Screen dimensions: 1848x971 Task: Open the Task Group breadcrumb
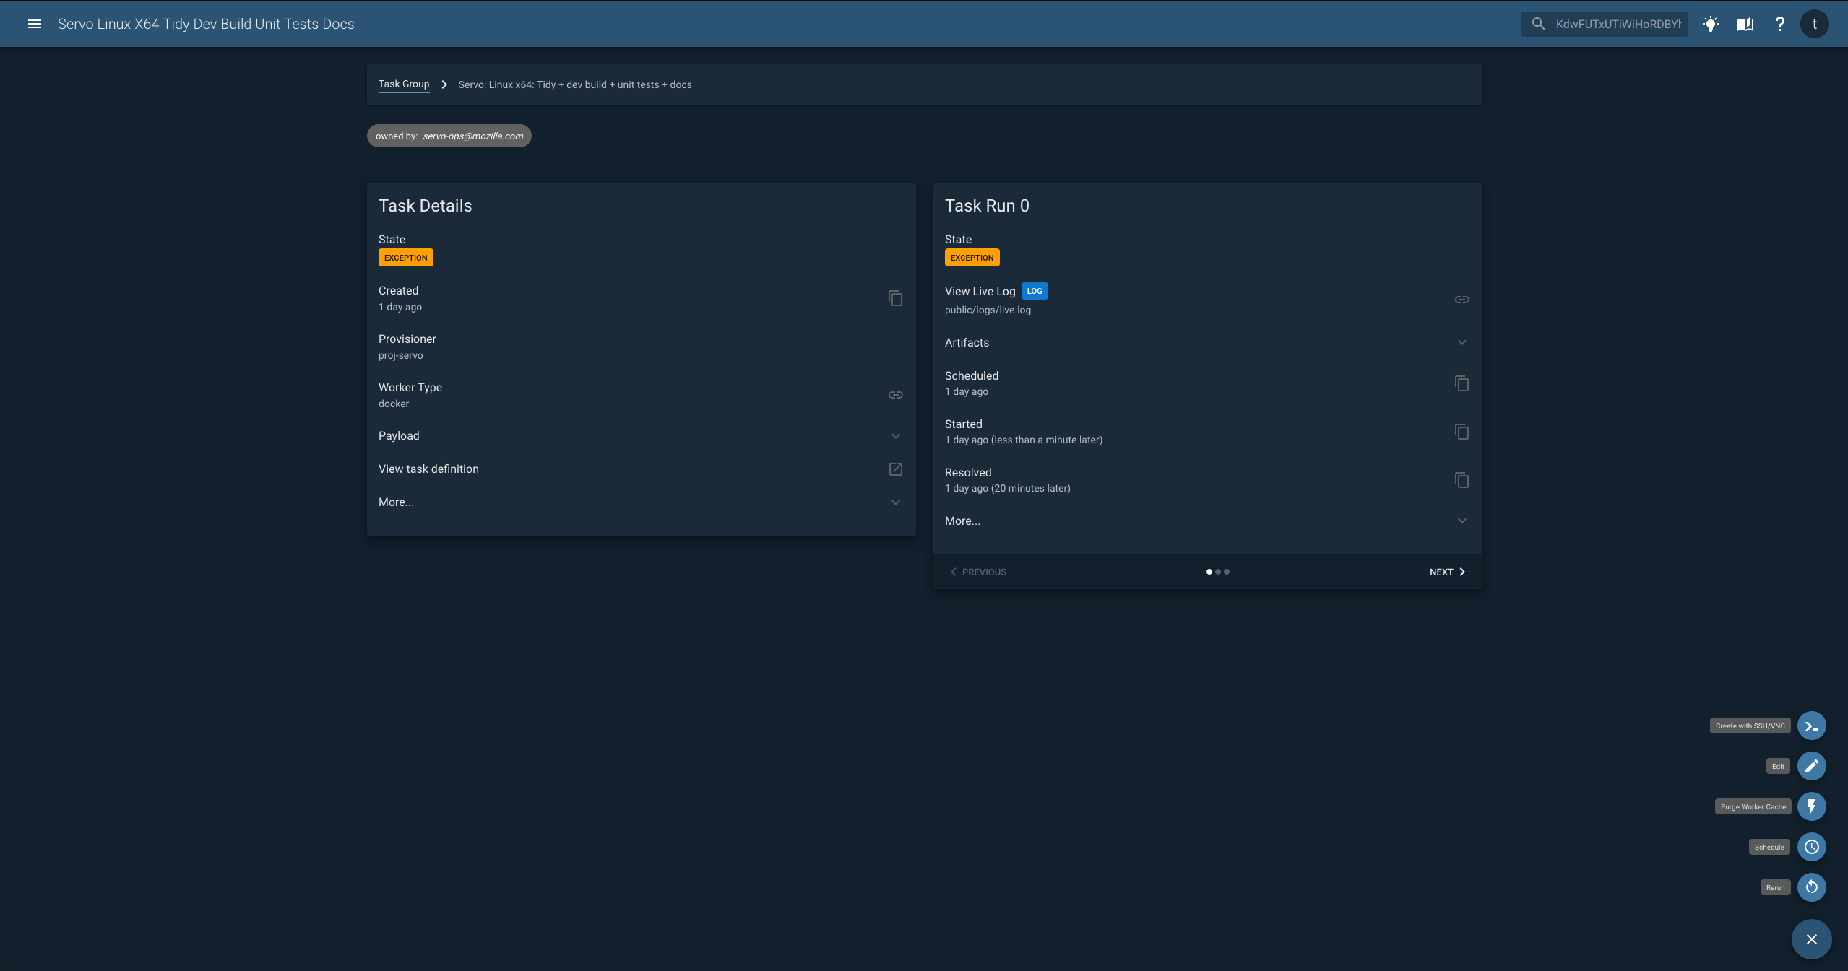(403, 84)
